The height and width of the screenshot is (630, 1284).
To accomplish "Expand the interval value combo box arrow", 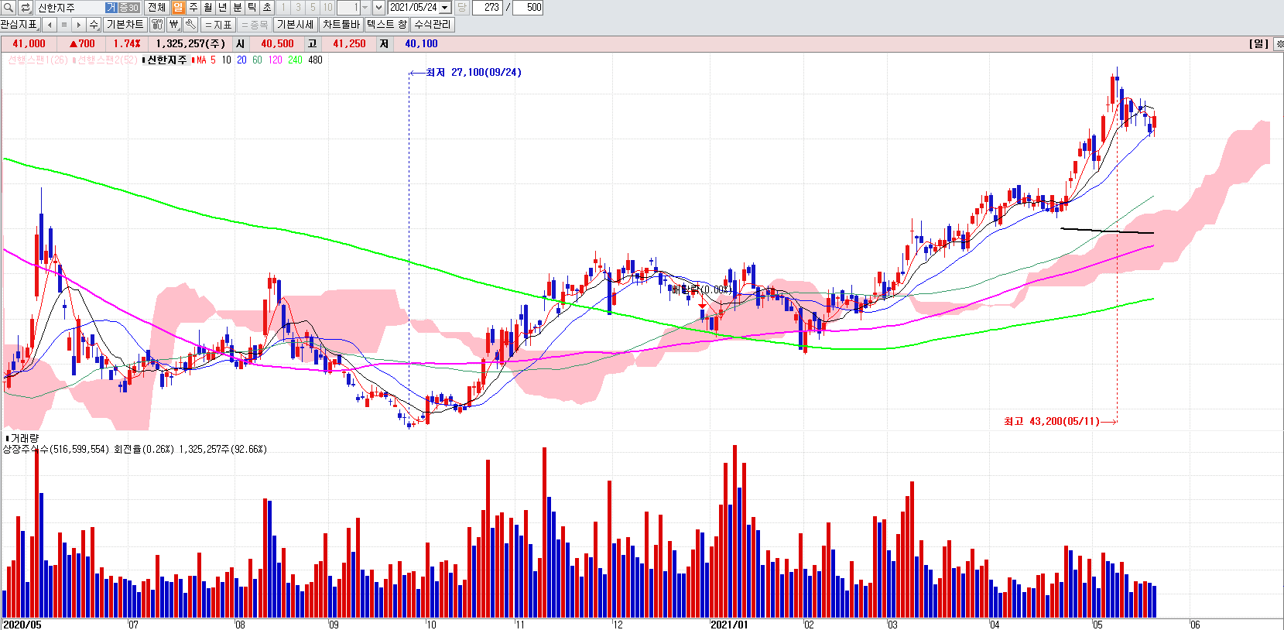I will coord(365,7).
